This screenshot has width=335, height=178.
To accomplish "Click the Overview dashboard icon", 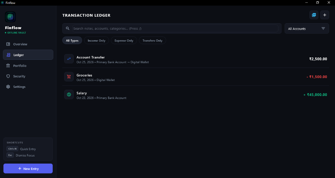I will point(8,44).
